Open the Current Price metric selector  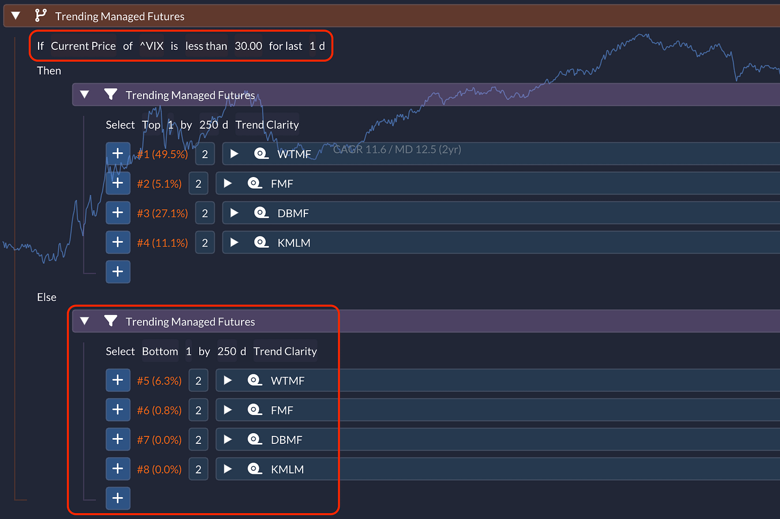83,46
